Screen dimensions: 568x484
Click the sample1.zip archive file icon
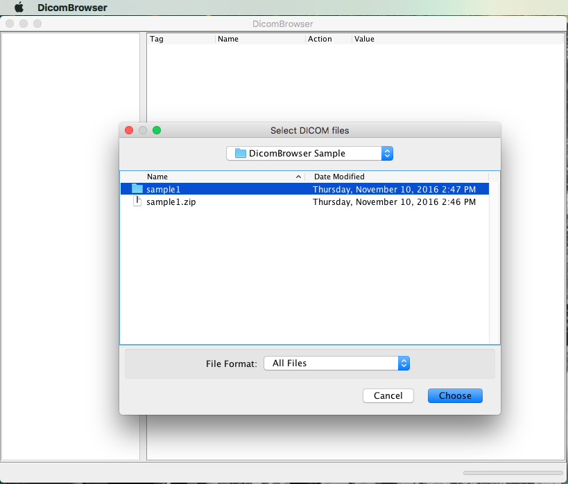pyautogui.click(x=137, y=201)
